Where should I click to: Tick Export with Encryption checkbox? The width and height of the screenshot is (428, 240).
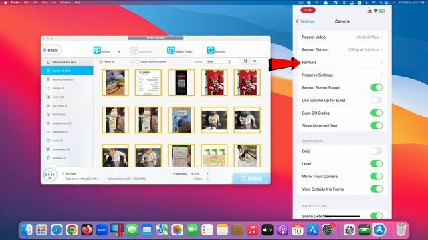coord(138,62)
